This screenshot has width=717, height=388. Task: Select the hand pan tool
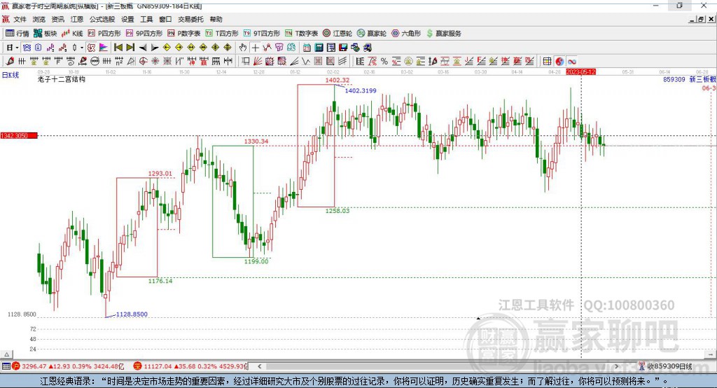[x=243, y=48]
